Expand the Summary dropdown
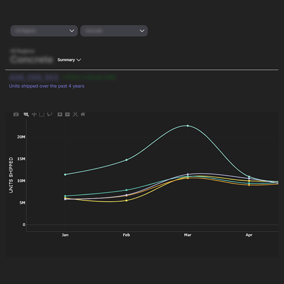284x284 pixels. pos(69,60)
